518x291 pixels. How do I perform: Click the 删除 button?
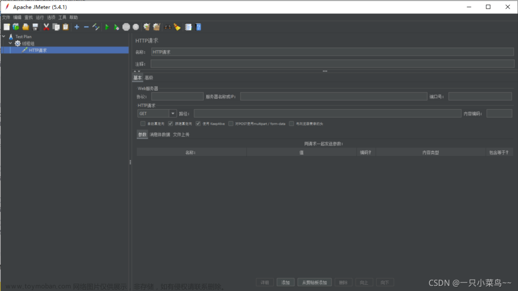point(343,283)
